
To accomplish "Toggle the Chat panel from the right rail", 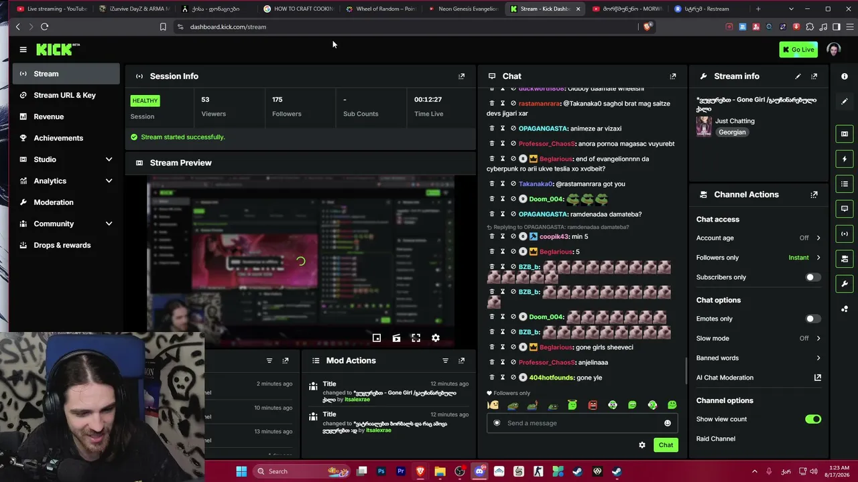I will [x=845, y=209].
